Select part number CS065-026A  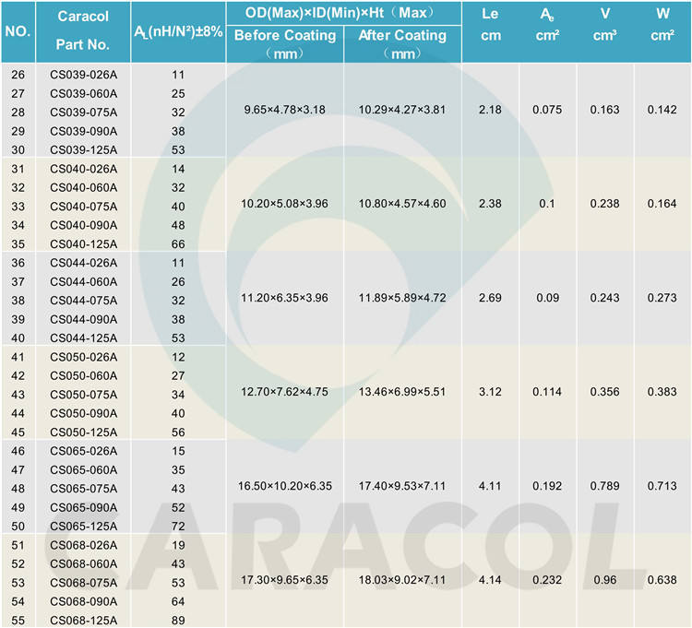83,451
